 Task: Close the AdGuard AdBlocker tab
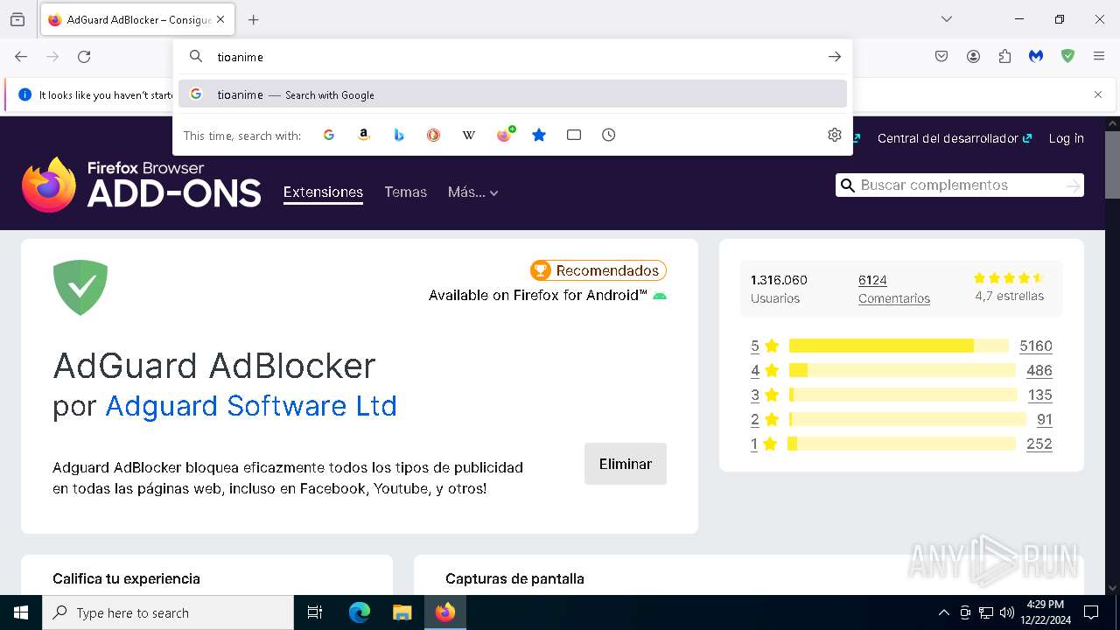click(x=220, y=19)
